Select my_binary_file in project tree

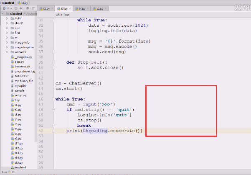tap(24, 81)
